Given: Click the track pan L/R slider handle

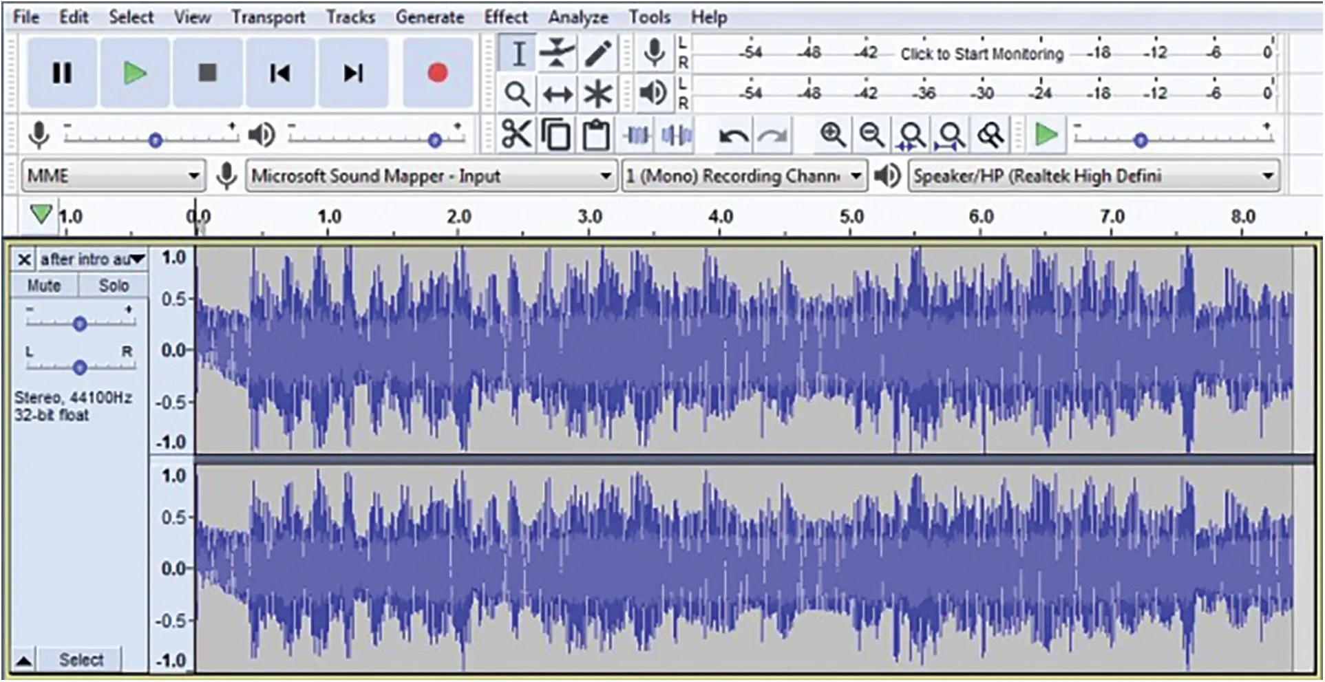Looking at the screenshot, I should click(80, 367).
